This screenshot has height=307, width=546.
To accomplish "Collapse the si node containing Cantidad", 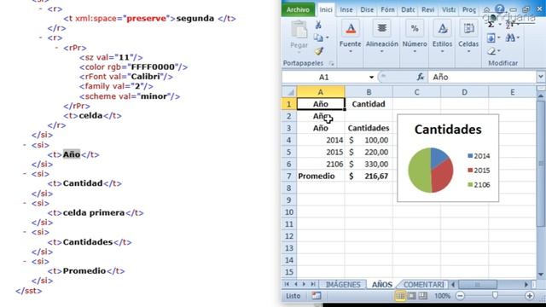I will [x=25, y=174].
